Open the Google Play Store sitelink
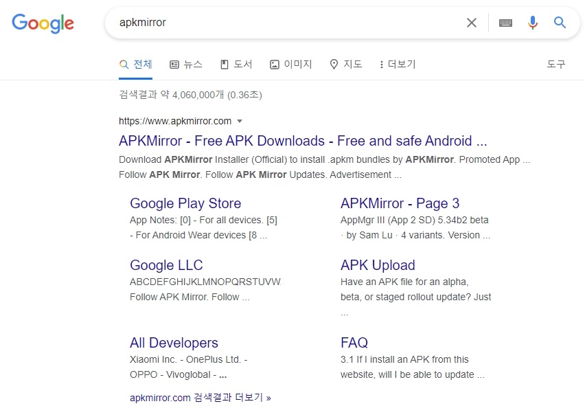 (185, 203)
